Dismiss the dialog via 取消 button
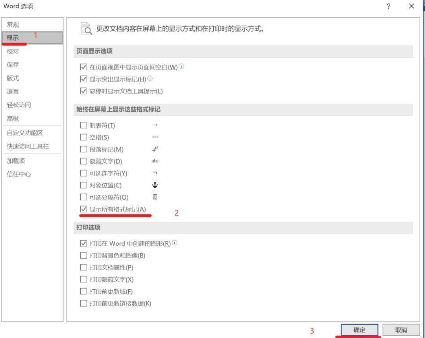The height and width of the screenshot is (338, 425). (x=401, y=330)
